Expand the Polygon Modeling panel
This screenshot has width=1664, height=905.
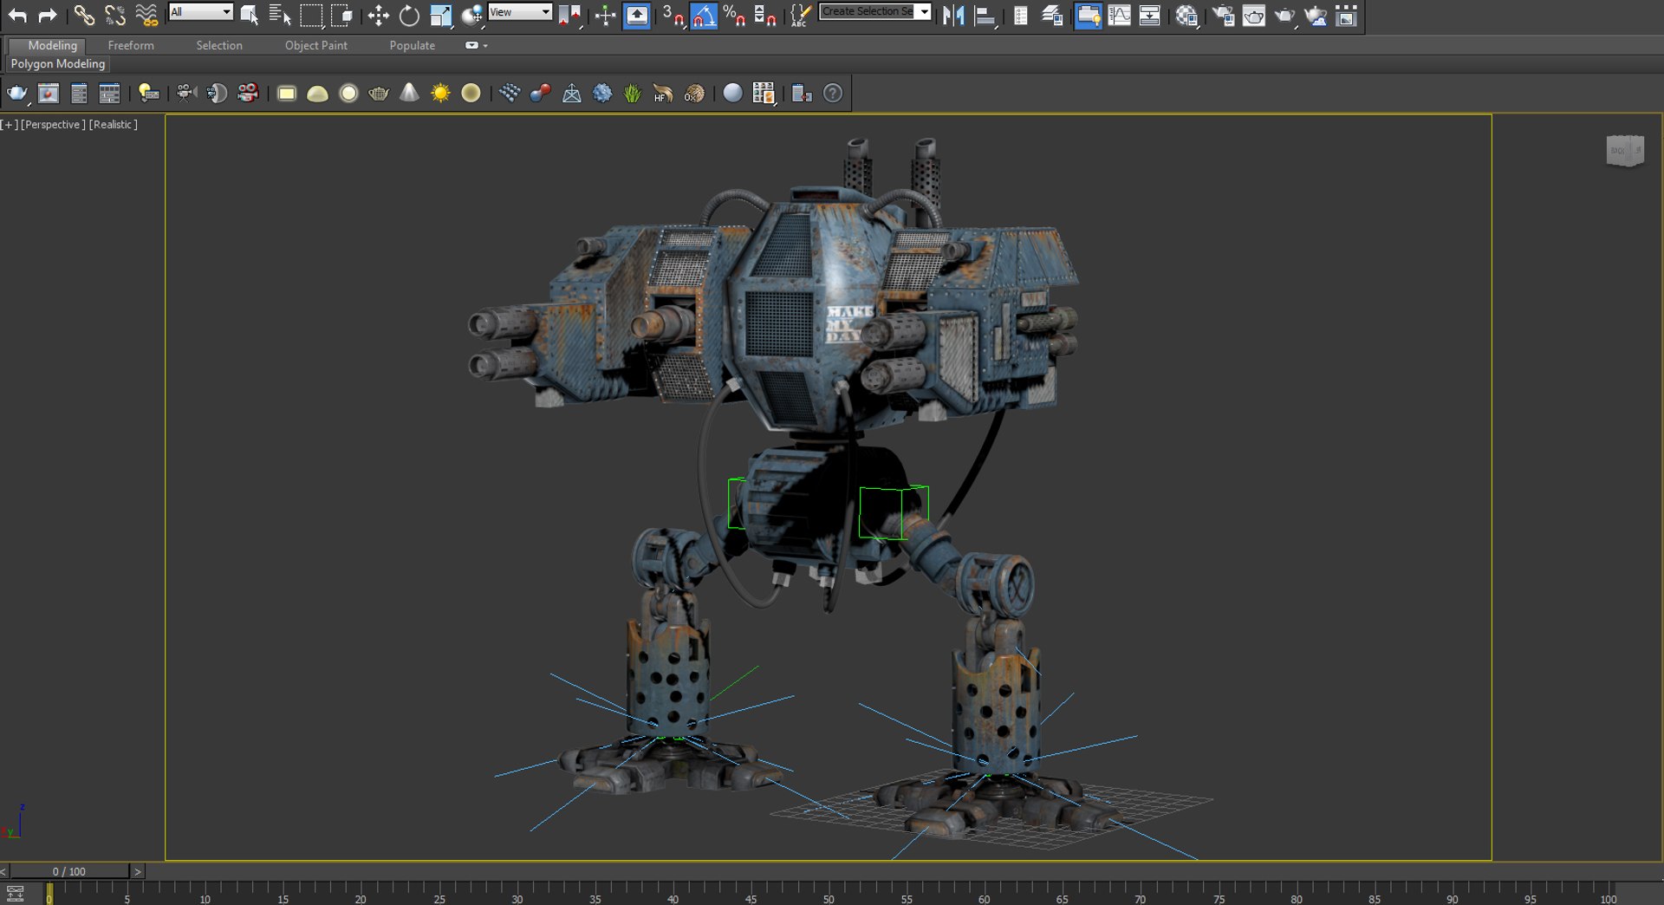58,64
